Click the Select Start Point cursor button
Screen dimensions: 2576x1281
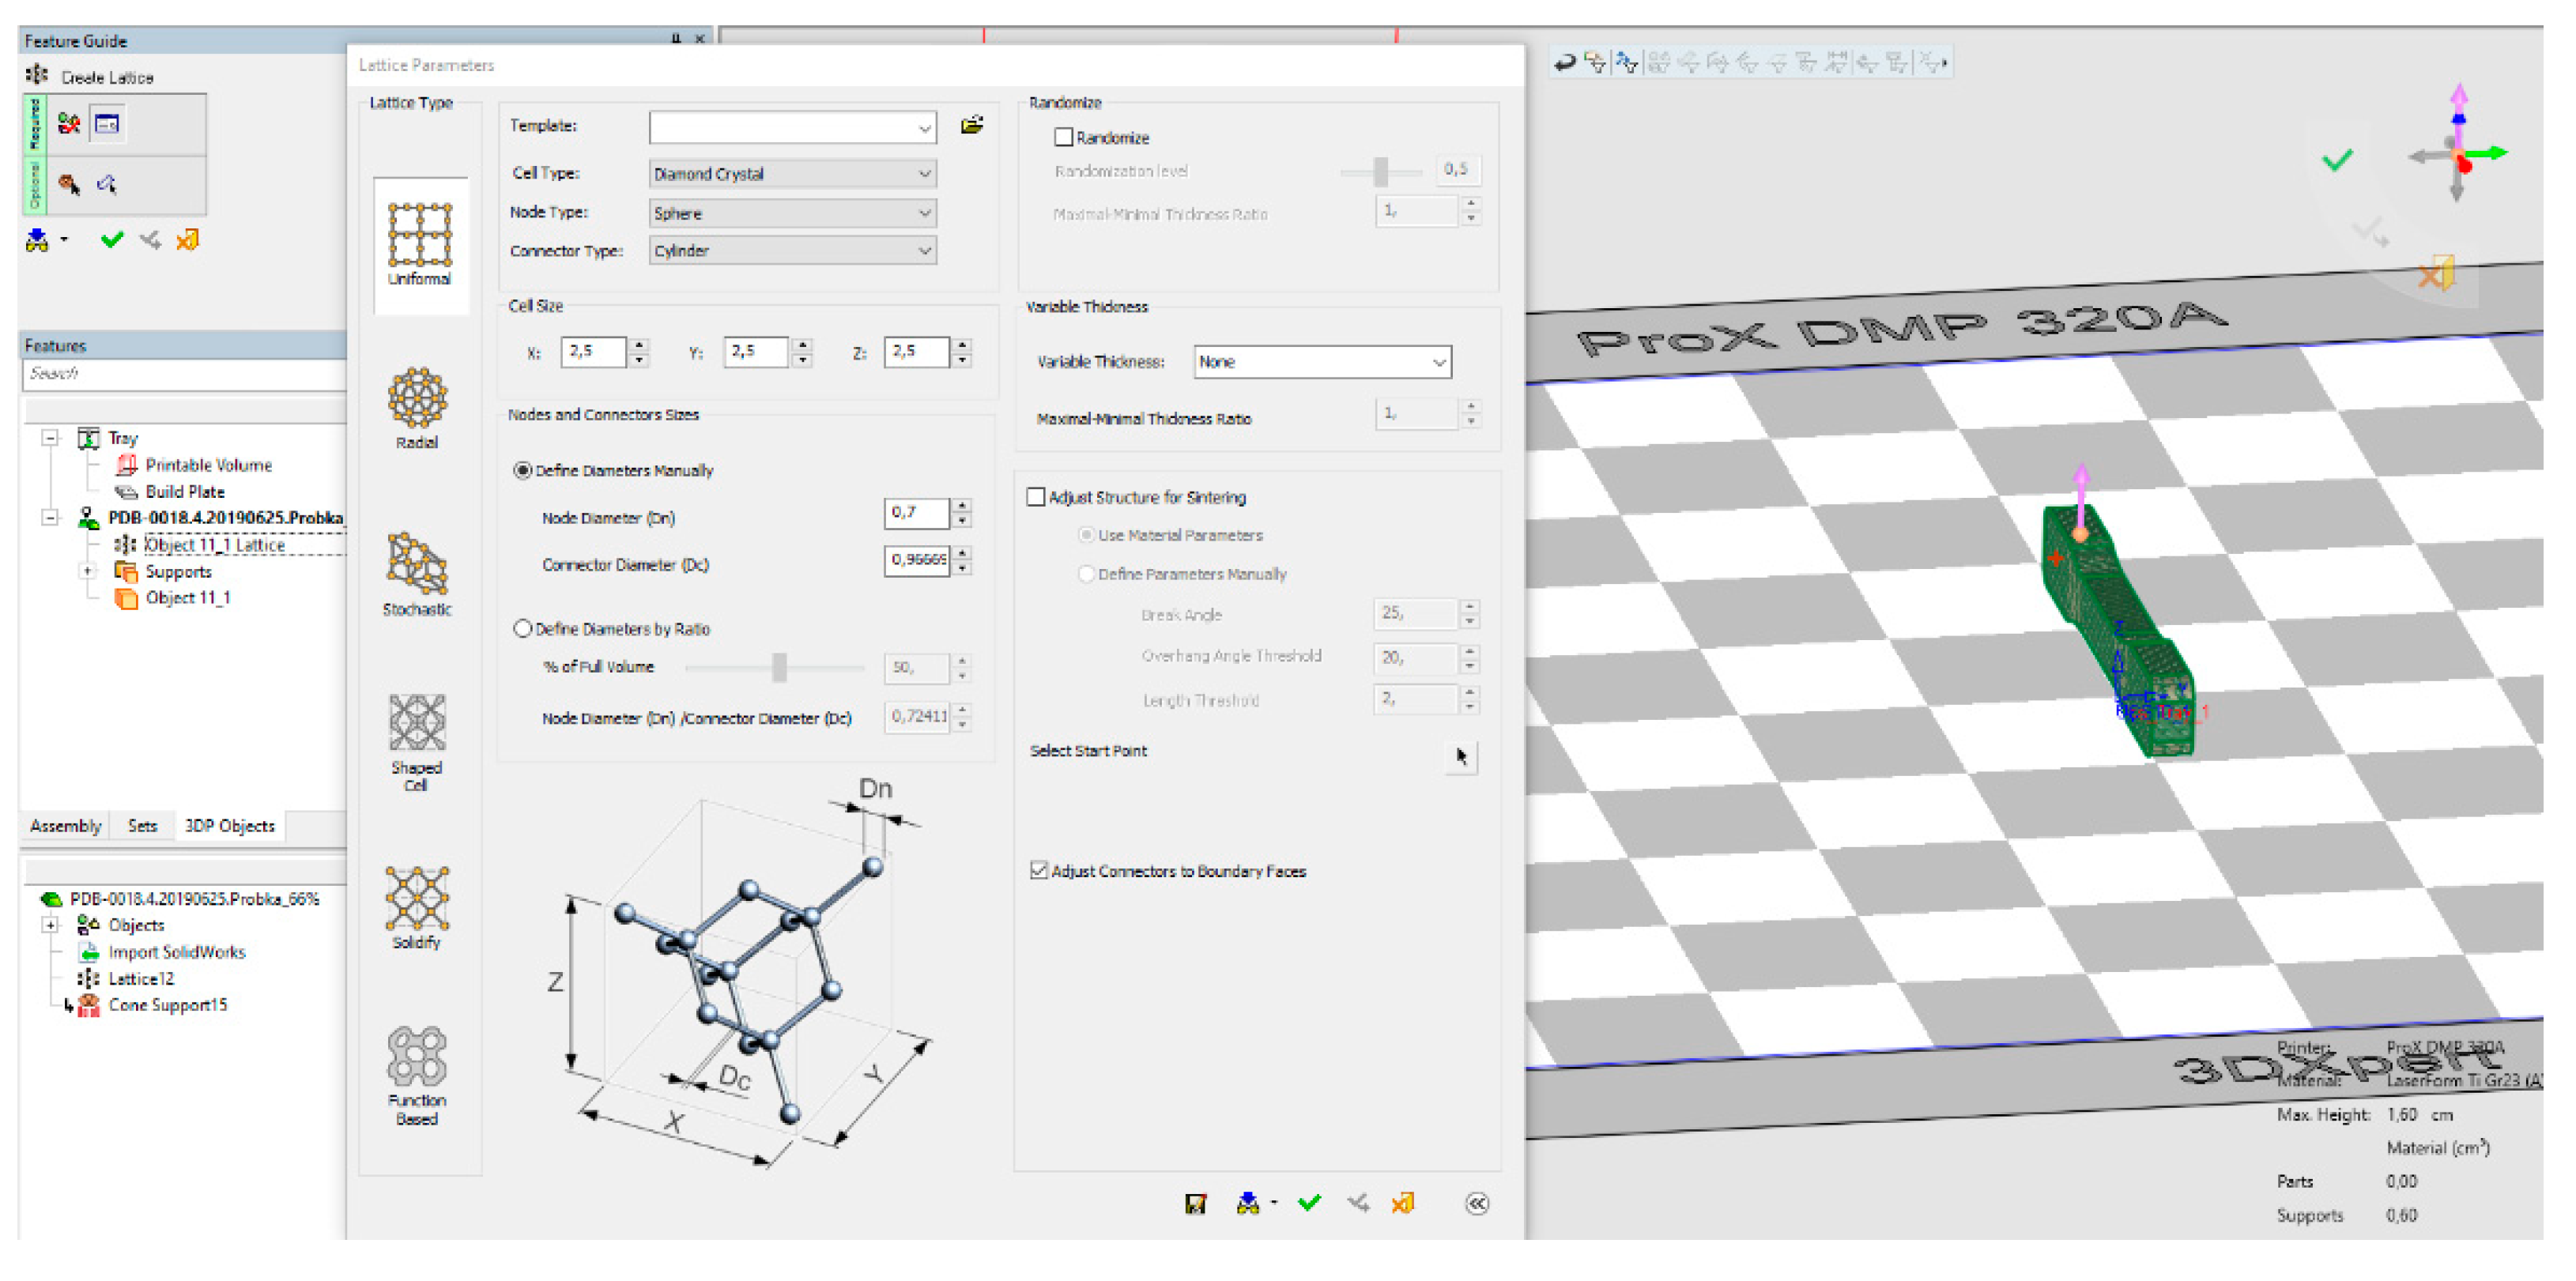point(1461,756)
